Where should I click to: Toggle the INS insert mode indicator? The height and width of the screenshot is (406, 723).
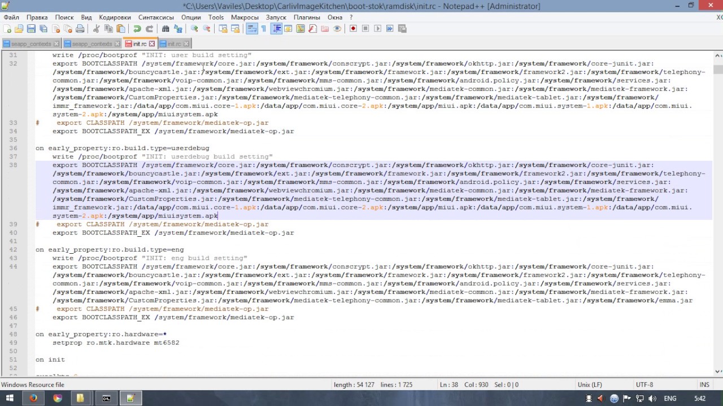pyautogui.click(x=704, y=385)
